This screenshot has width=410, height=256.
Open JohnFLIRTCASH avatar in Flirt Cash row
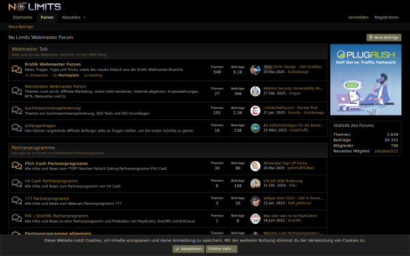coord(255,166)
